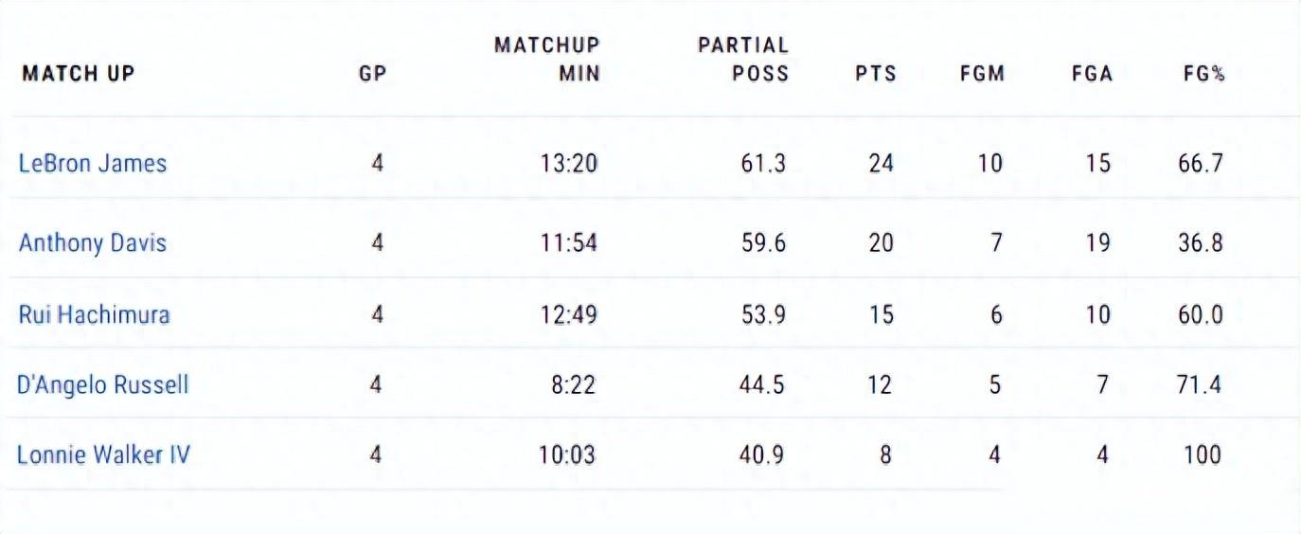Sort by MATCHUP MIN column header

547,60
